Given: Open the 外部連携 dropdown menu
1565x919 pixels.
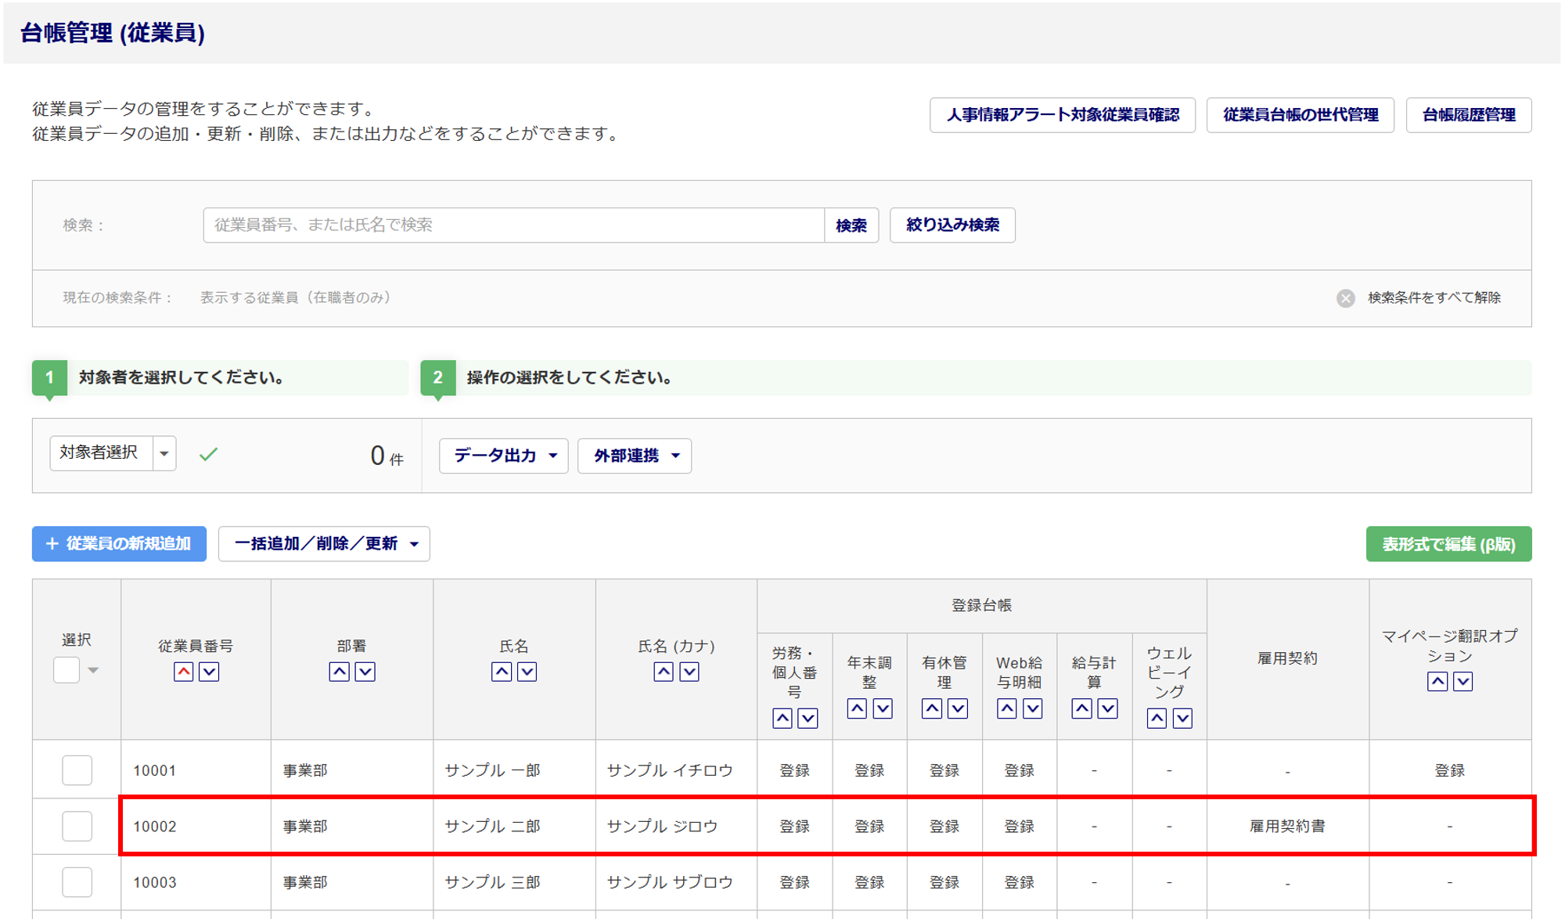Looking at the screenshot, I should coord(635,456).
